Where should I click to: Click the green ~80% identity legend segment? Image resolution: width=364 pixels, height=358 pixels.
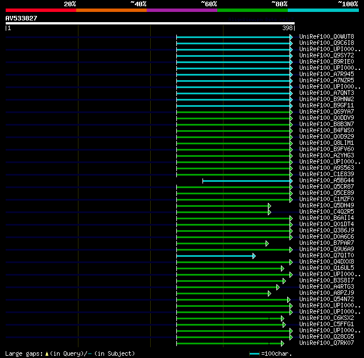coord(253,10)
